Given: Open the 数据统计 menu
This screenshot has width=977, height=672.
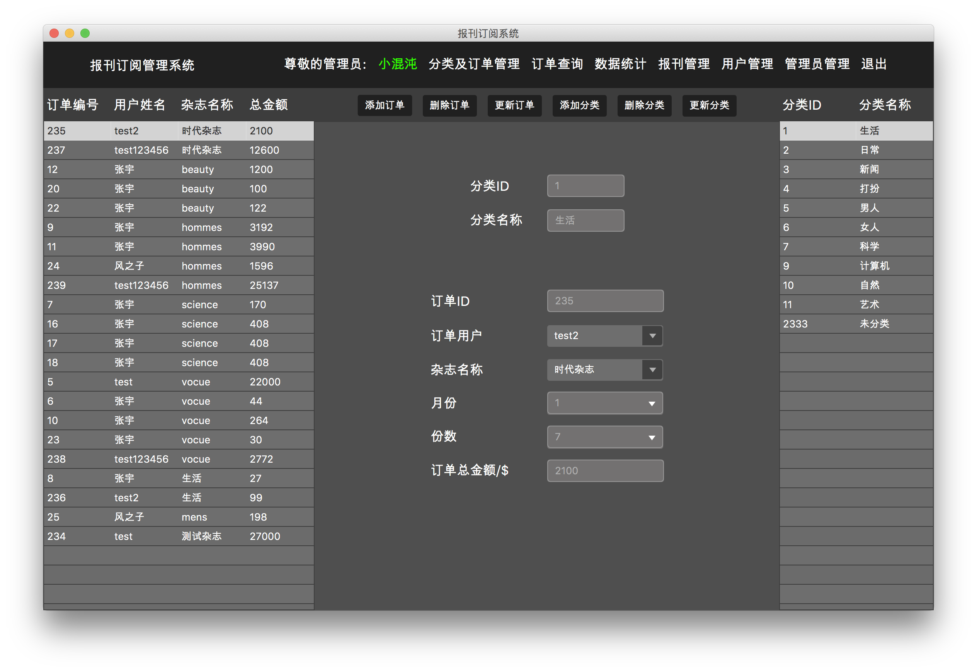Looking at the screenshot, I should pos(620,64).
